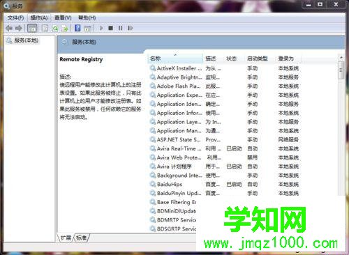This screenshot has width=349, height=255.
Task: Select the BaiduHips service row
Action: [225, 184]
